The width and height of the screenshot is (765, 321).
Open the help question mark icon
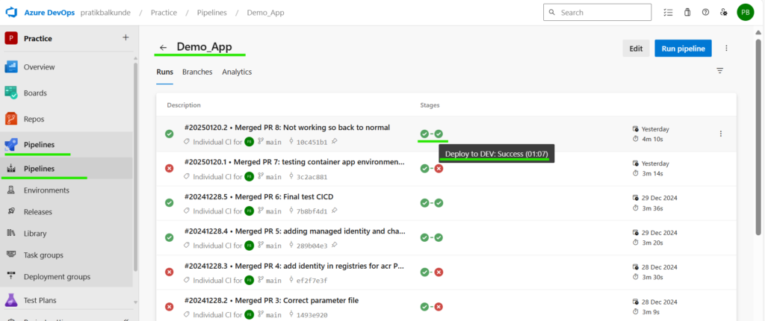click(x=705, y=13)
